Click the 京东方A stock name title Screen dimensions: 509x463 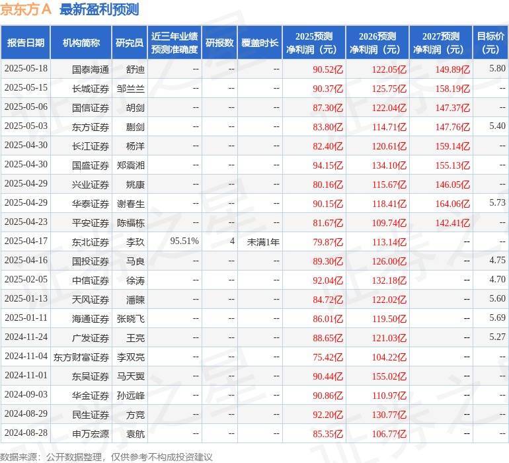tap(26, 10)
